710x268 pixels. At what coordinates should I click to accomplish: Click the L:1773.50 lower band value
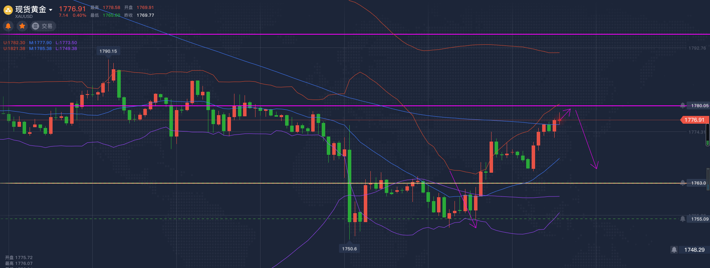(66, 43)
